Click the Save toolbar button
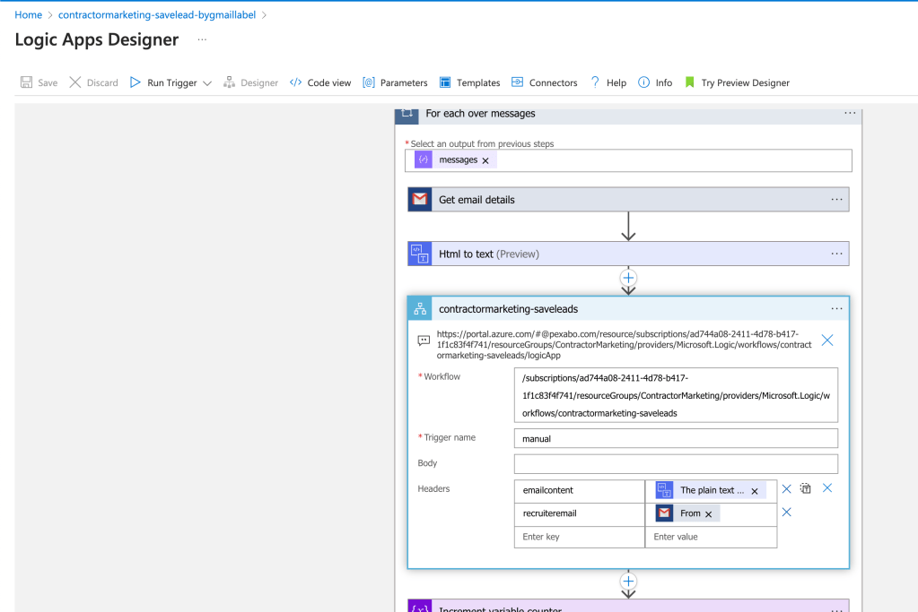 tap(39, 82)
